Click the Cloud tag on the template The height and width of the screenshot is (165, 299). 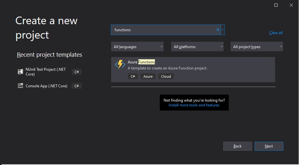[x=166, y=76]
